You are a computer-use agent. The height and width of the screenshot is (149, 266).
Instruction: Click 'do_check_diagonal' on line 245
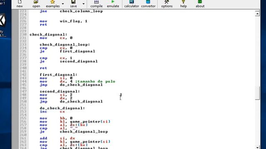coord(81,85)
